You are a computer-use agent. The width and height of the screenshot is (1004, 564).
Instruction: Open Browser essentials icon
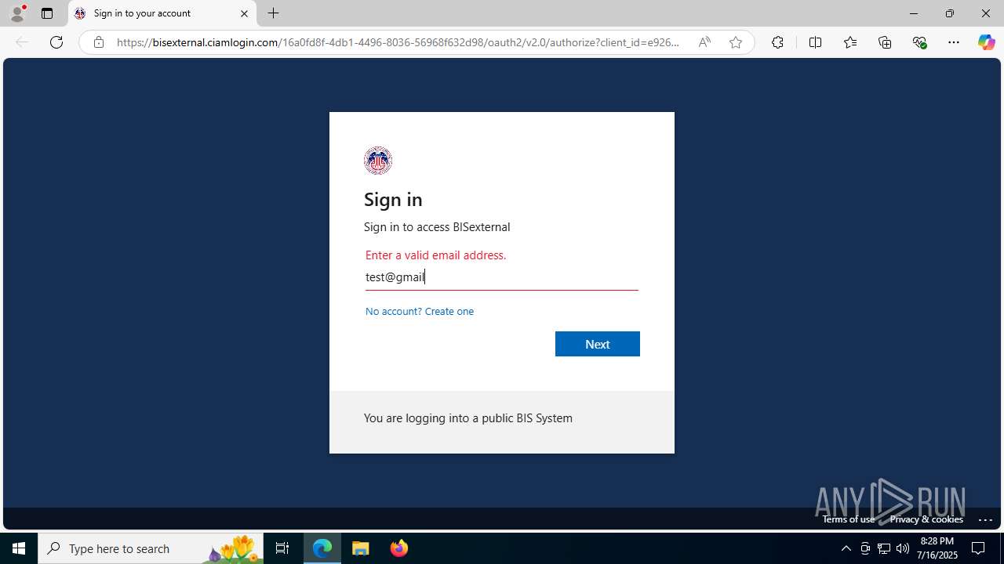click(919, 42)
